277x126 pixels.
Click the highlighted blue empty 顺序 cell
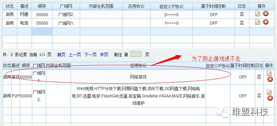(42, 31)
